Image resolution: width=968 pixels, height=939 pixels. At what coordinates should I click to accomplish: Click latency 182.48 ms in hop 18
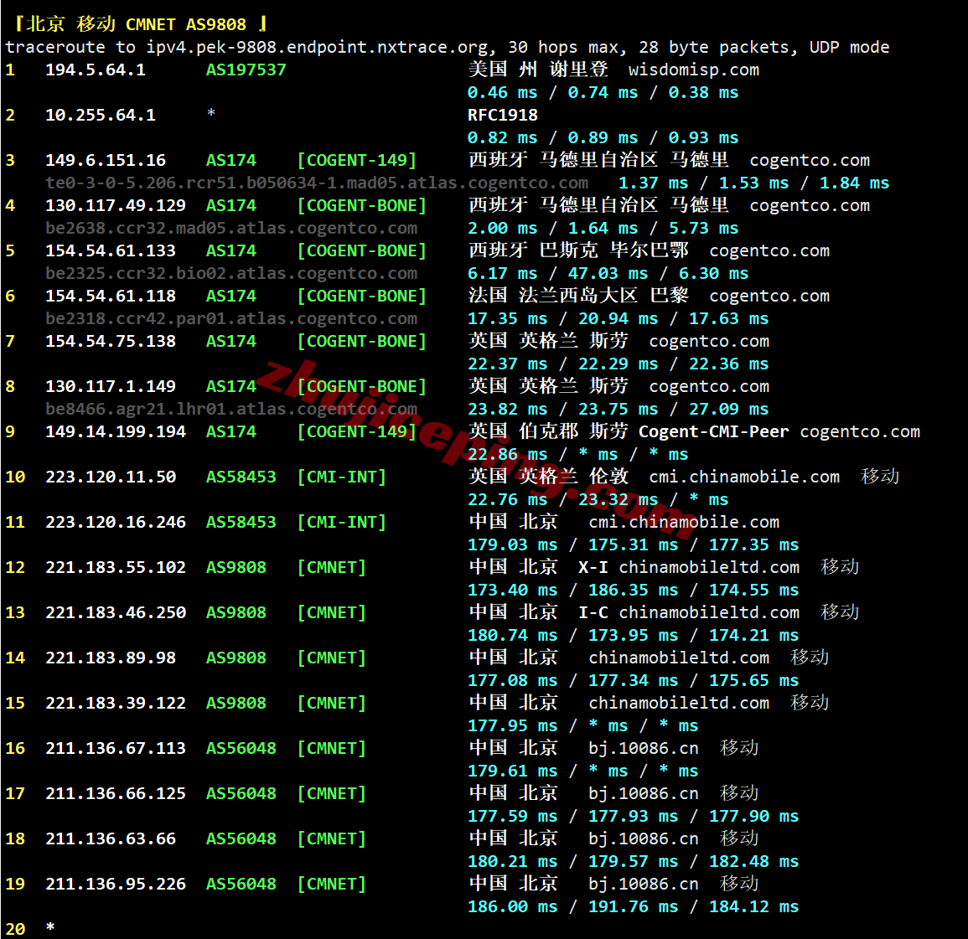pyautogui.click(x=753, y=862)
